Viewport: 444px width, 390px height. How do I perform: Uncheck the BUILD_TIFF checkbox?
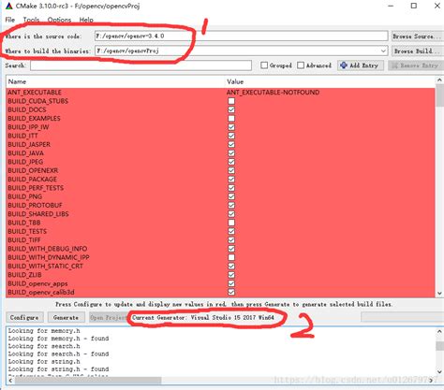click(x=231, y=240)
